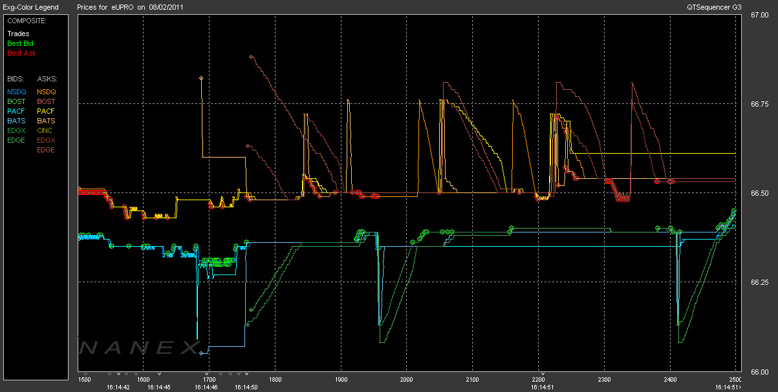Viewport: 778px width, 392px height.
Task: Click the BATS label under BIDS
Action: (16, 121)
